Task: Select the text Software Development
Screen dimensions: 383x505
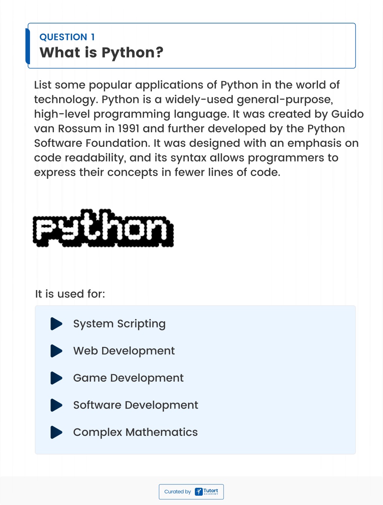Action: coord(135,405)
